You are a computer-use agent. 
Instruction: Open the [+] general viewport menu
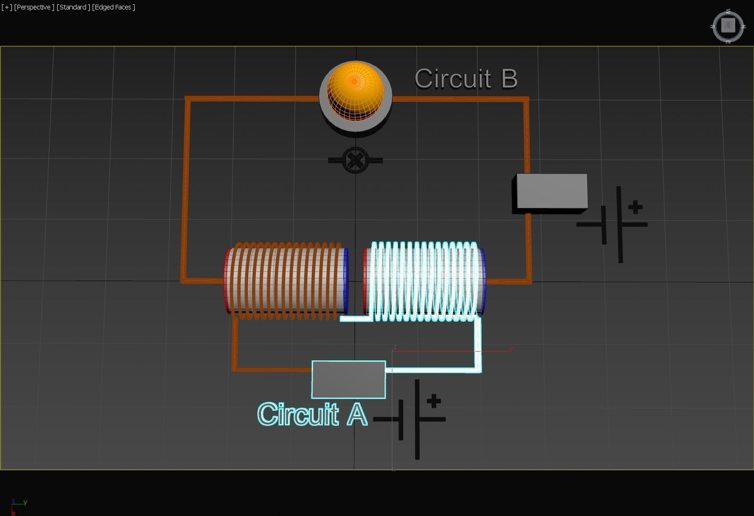coord(7,7)
